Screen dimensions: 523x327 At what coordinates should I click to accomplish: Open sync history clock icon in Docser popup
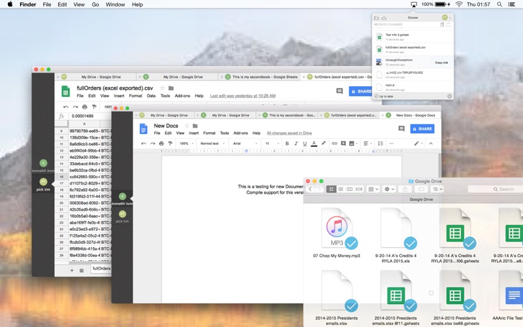449,96
